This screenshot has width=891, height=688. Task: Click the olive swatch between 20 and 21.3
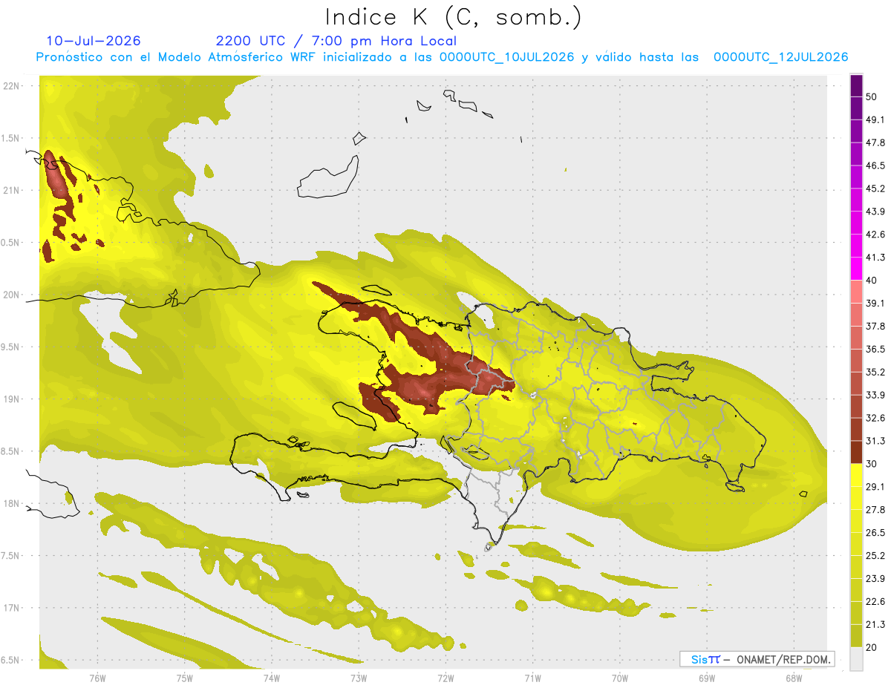(856, 635)
